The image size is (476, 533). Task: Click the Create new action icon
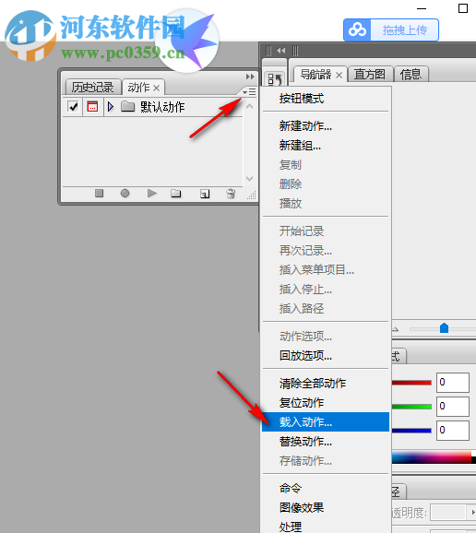pyautogui.click(x=205, y=194)
